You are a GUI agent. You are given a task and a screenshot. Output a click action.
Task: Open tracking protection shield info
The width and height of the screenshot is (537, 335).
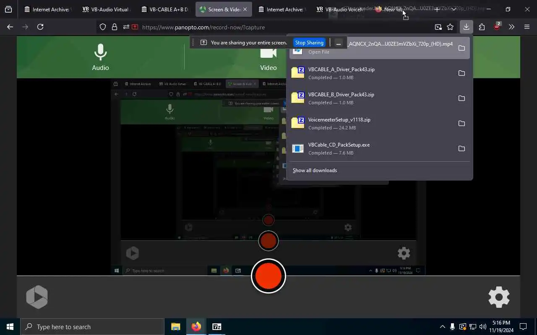tap(103, 27)
